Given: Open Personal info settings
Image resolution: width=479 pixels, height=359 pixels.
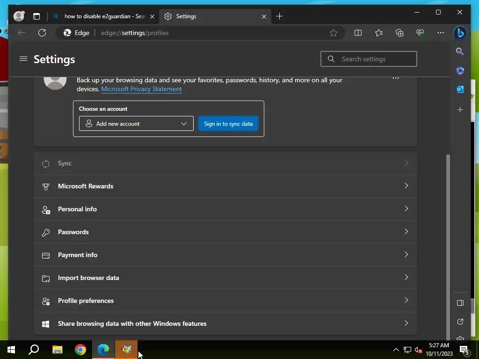Looking at the screenshot, I should (x=225, y=209).
